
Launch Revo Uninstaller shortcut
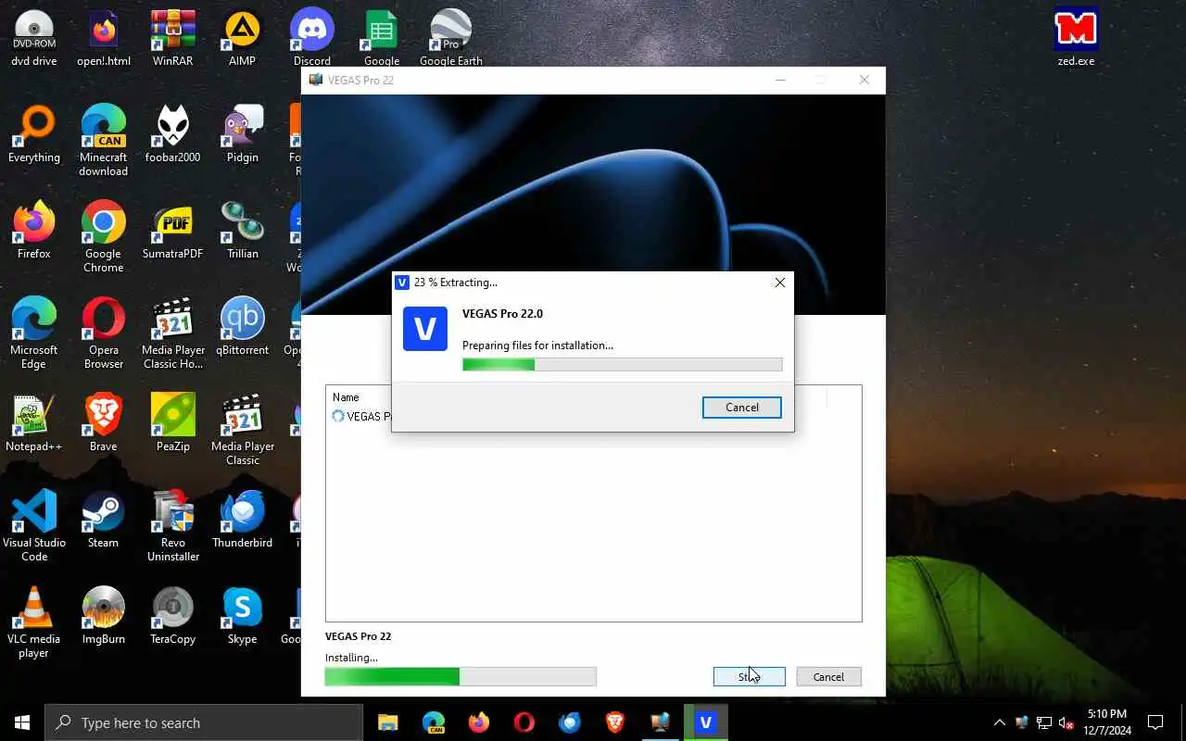point(173,526)
